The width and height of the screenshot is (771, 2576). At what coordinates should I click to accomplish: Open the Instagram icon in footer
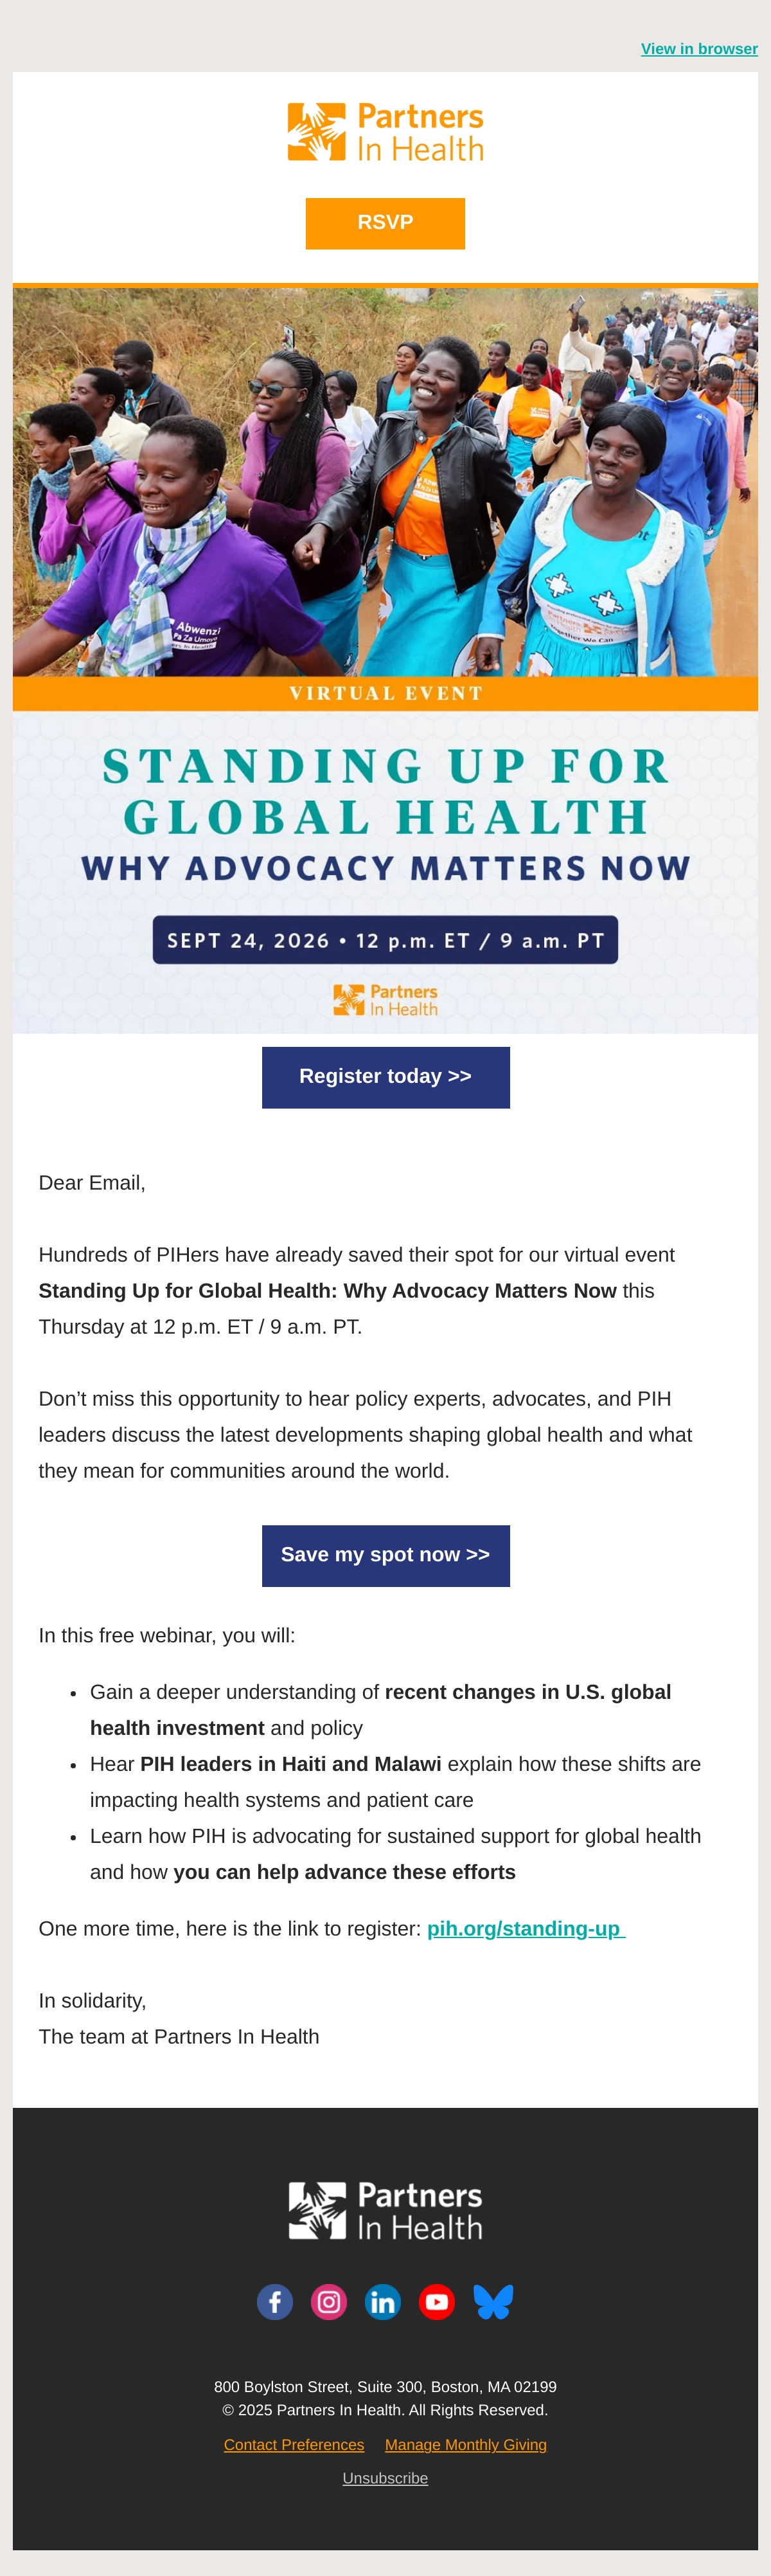point(328,2302)
